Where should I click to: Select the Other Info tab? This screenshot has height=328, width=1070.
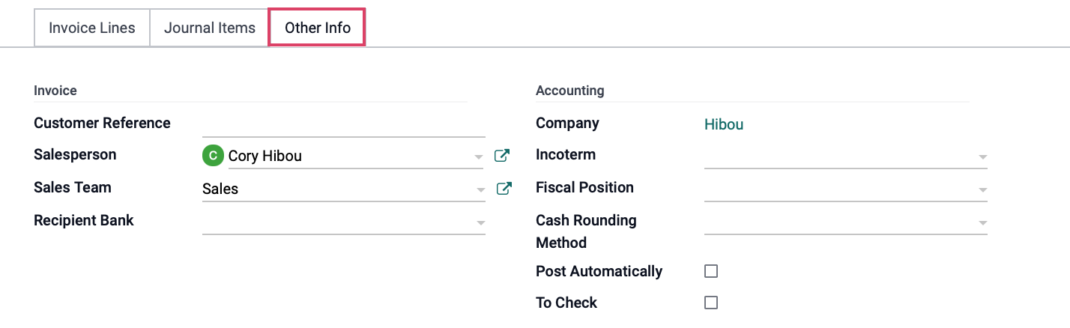pos(317,28)
